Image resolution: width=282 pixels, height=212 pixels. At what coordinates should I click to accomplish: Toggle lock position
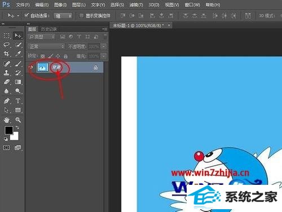click(58, 56)
